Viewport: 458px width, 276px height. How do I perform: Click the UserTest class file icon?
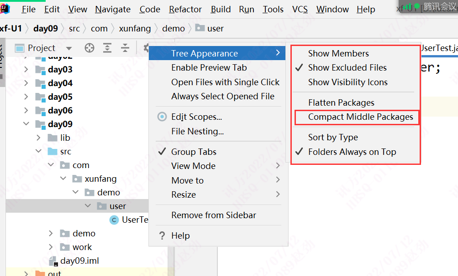pos(114,220)
